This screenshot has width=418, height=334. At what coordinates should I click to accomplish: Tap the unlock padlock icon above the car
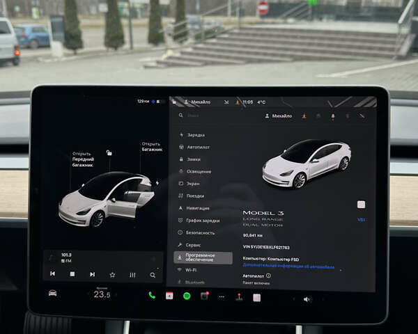[109, 152]
